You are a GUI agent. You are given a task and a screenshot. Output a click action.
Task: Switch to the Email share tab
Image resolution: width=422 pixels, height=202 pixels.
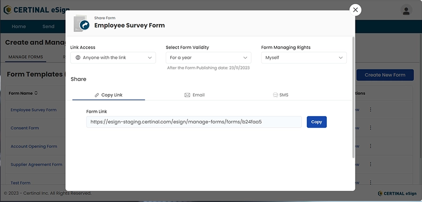(x=194, y=95)
